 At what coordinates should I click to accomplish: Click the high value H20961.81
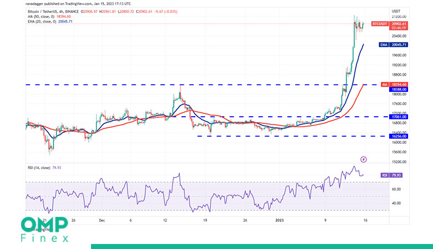(x=108, y=12)
